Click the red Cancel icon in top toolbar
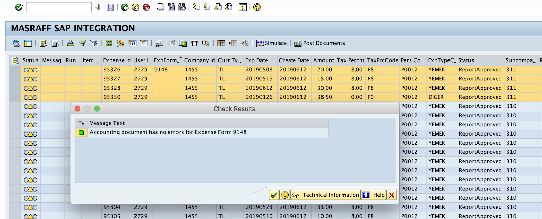This screenshot has height=219, width=542. click(146, 7)
